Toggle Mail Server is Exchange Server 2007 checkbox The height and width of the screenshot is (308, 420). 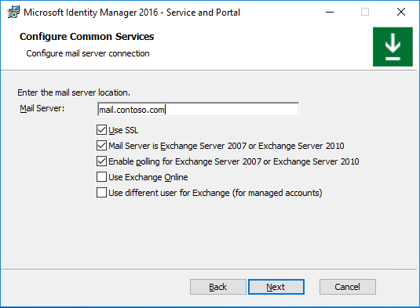[x=101, y=146]
